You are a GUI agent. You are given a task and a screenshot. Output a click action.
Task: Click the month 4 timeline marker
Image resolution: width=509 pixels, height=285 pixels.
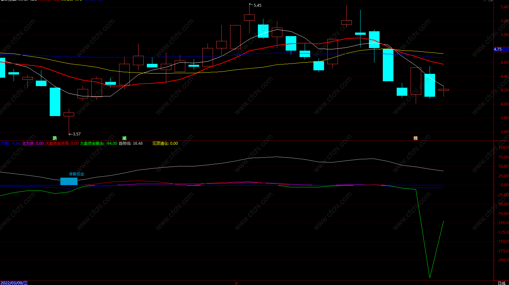click(236, 283)
